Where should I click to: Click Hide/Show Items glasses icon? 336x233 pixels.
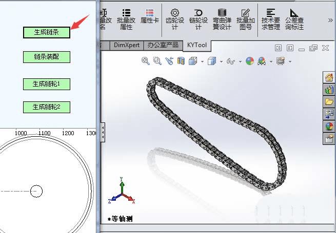[231, 61]
